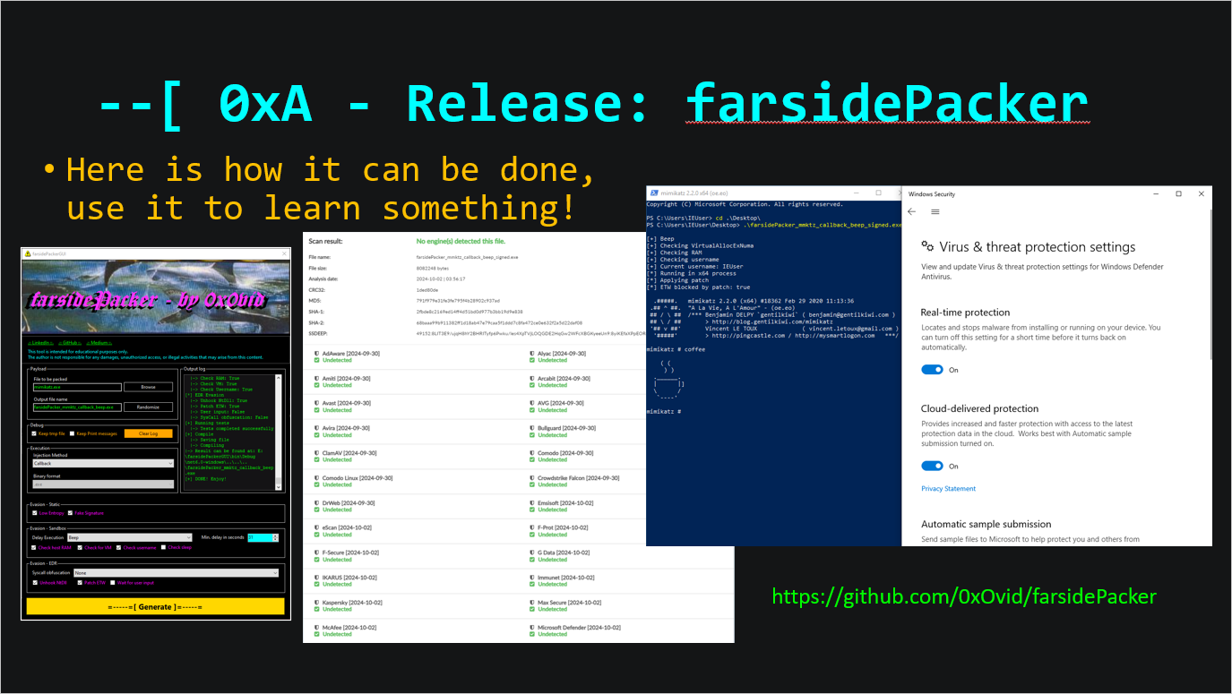This screenshot has height=694, width=1232.
Task: Click the Real-time protection heading
Action: click(x=965, y=313)
